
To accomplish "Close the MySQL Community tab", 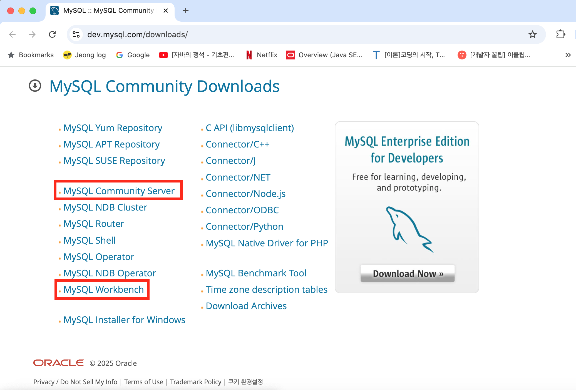I will coord(166,11).
